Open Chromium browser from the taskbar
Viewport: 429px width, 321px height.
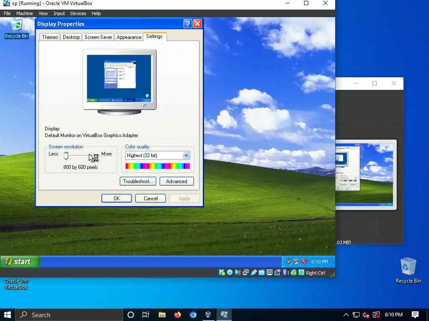[x=193, y=315]
